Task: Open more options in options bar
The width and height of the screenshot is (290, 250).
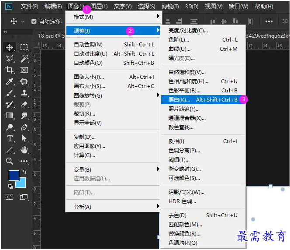Action: [269, 21]
